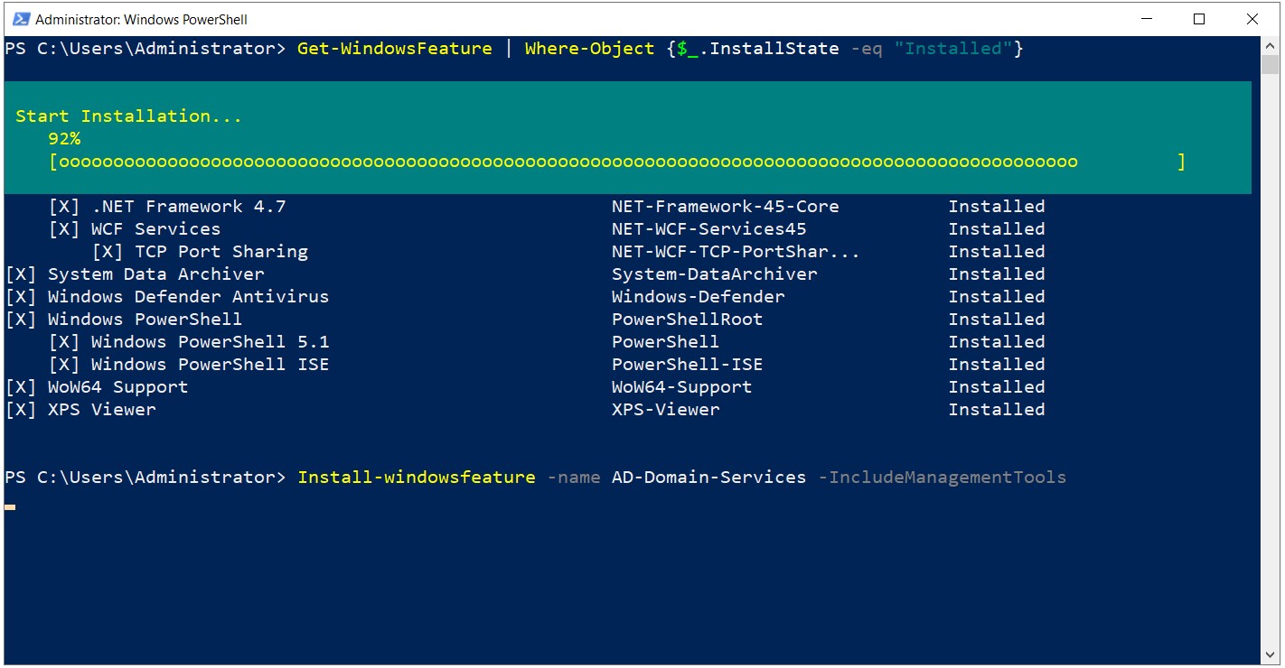
Task: Click 'Windows Defender Antivirus' feature name
Action: click(188, 297)
